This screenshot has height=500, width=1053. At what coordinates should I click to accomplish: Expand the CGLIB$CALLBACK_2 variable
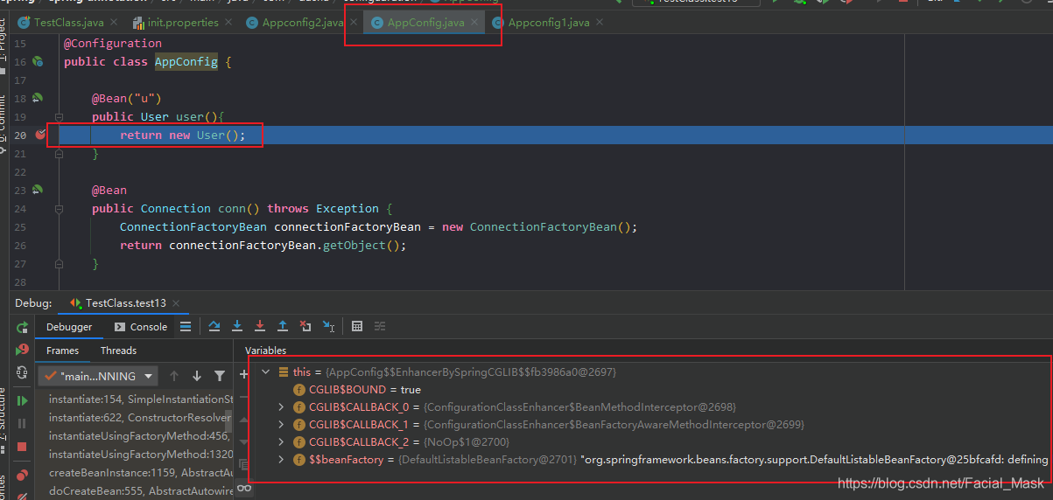(x=281, y=442)
